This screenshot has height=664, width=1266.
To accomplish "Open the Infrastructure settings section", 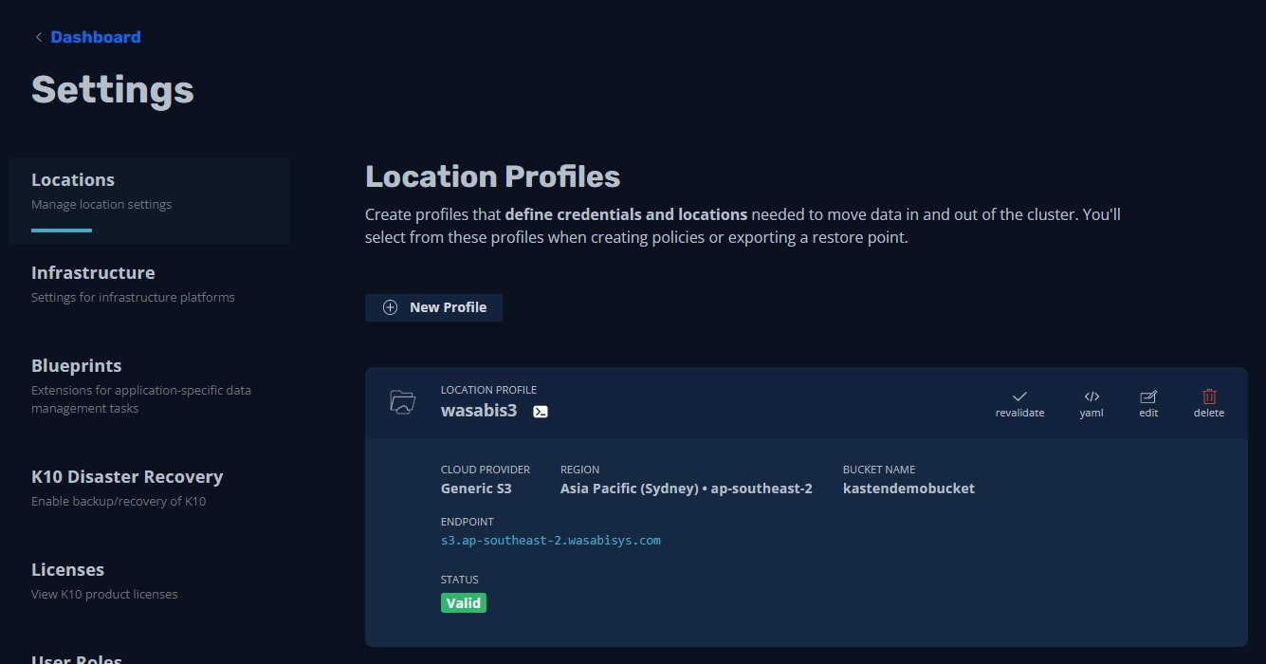I will point(93,273).
